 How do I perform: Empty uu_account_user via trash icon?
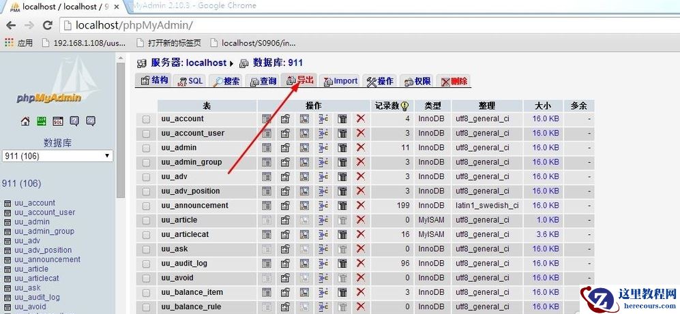[x=342, y=134]
